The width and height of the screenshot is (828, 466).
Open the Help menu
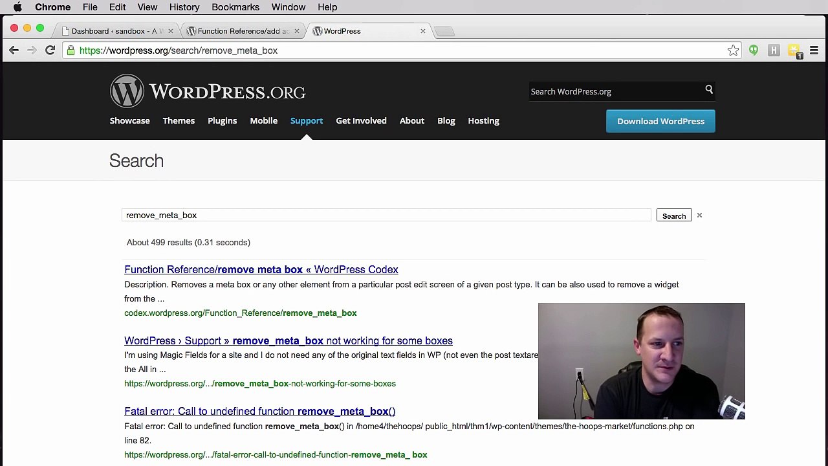point(327,7)
